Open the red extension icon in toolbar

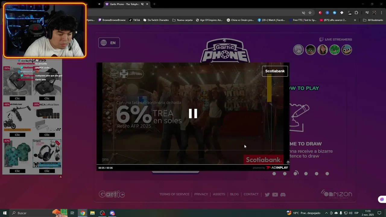tap(320, 13)
